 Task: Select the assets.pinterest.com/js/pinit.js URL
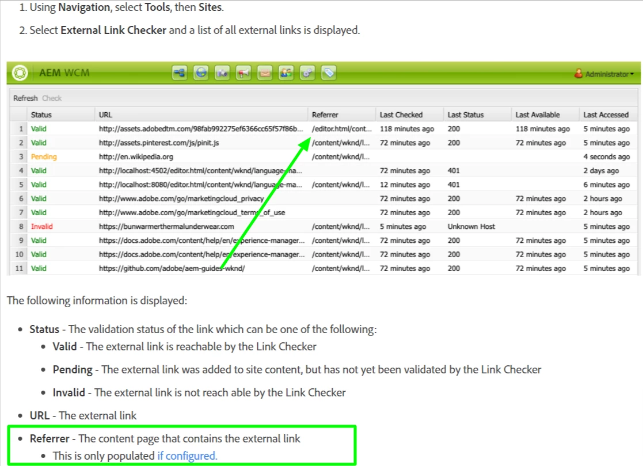[x=159, y=143]
